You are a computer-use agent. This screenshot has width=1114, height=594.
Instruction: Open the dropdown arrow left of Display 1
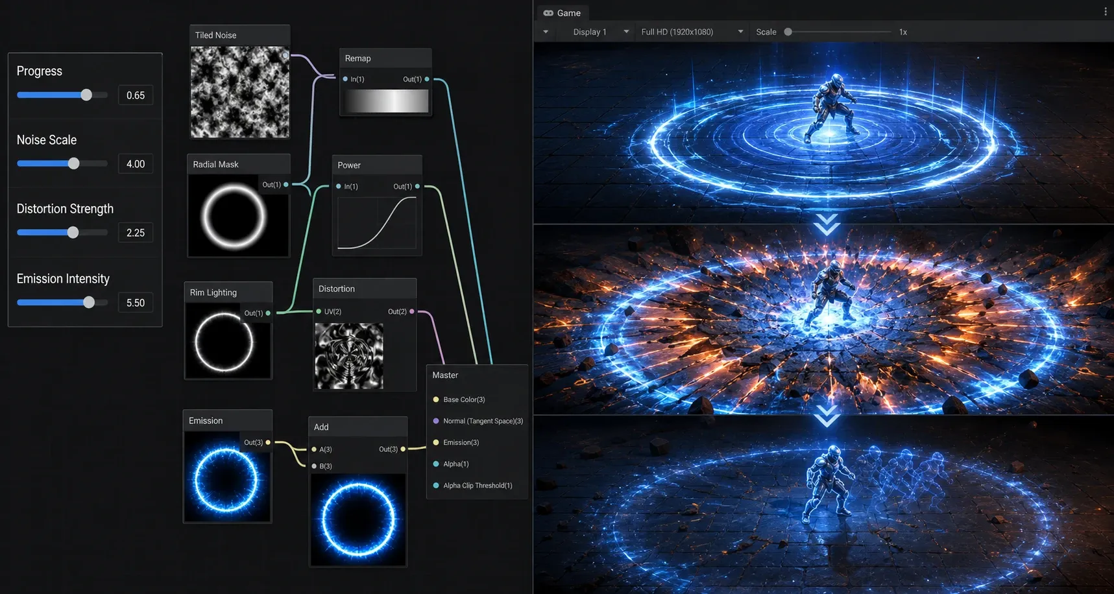pyautogui.click(x=546, y=32)
